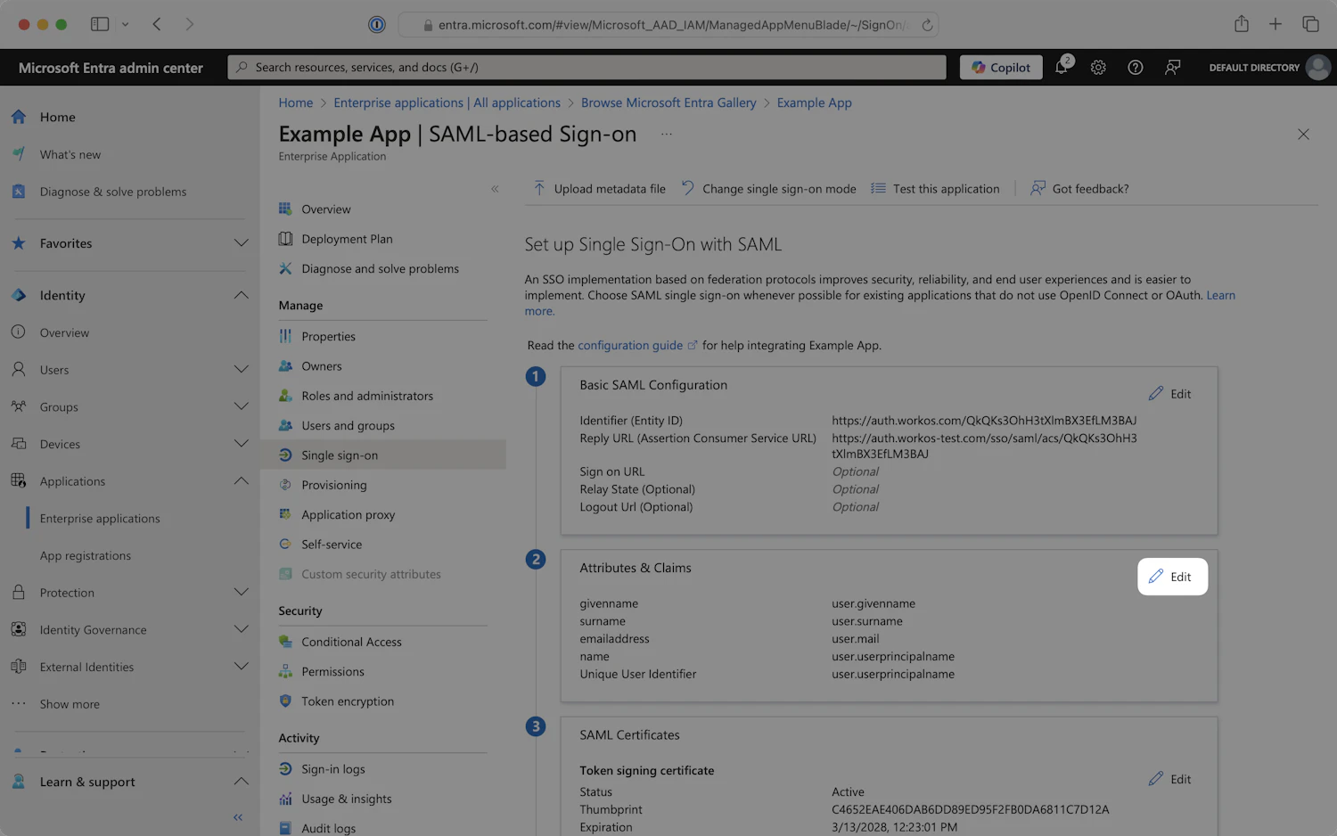1337x836 pixels.
Task: Click the Overview grid icon in app menu
Action: [285, 209]
